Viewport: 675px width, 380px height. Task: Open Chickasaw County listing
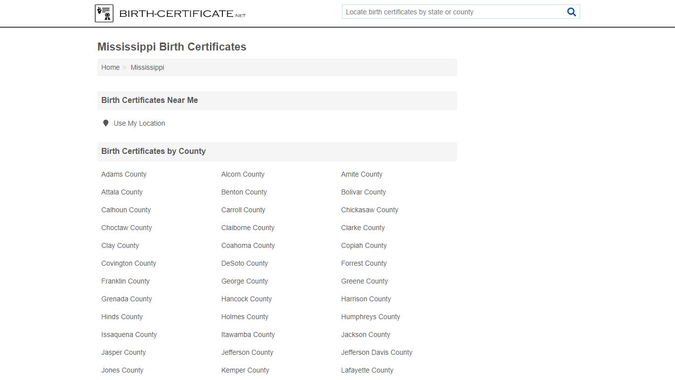click(370, 210)
